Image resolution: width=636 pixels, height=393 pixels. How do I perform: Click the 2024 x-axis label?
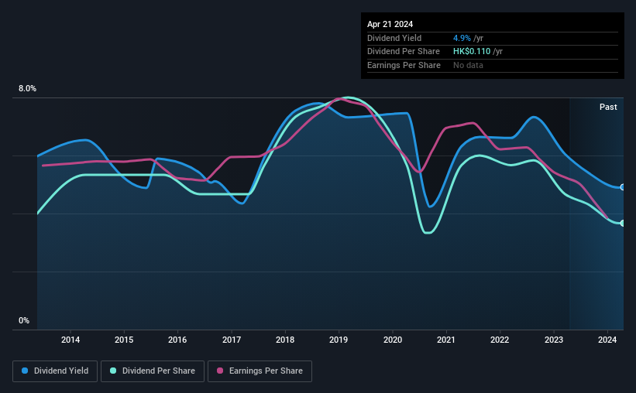click(607, 340)
